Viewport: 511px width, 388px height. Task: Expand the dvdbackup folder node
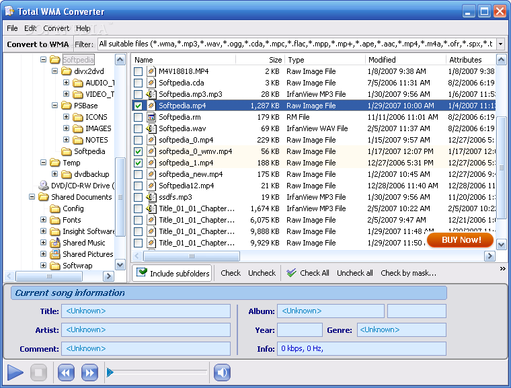pyautogui.click(x=54, y=173)
